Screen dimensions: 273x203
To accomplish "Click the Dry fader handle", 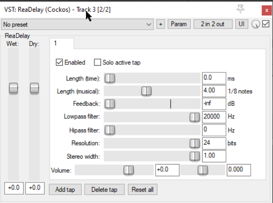I will click(34, 88).
